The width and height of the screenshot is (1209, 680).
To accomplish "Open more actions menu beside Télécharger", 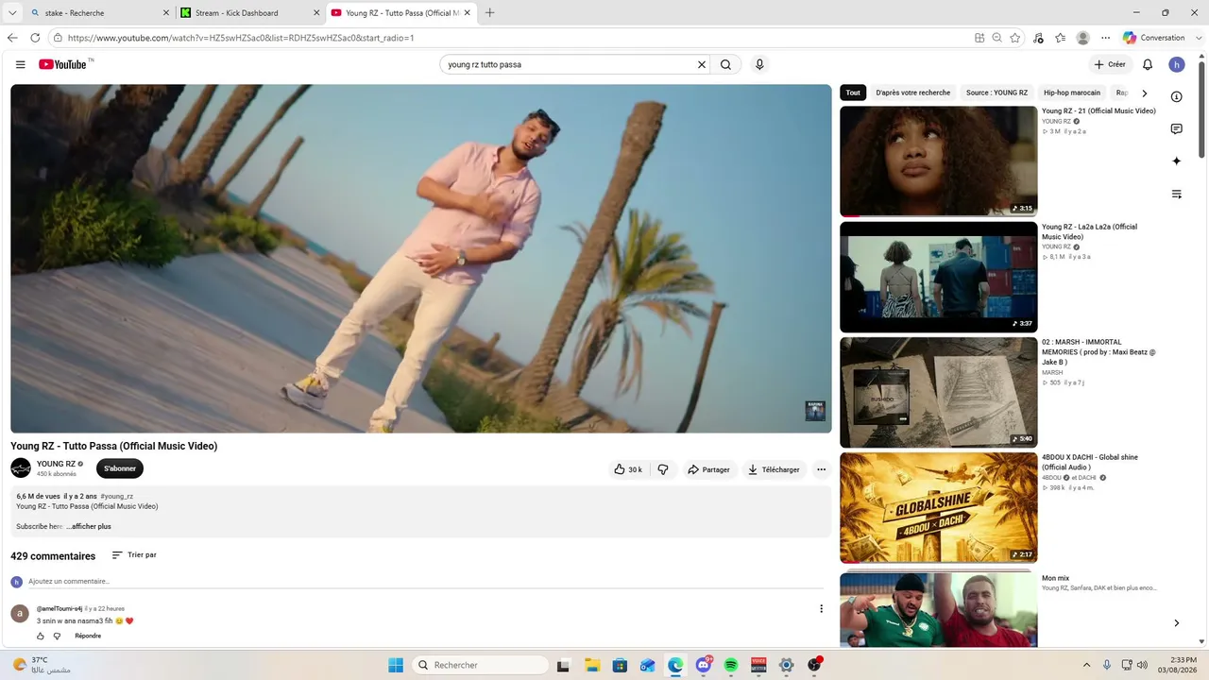I will [x=821, y=469].
